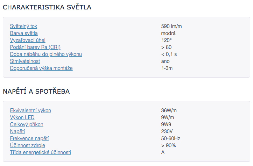Click the Ekvivalentní výkon link
This screenshot has height=166, width=253.
pyautogui.click(x=30, y=110)
